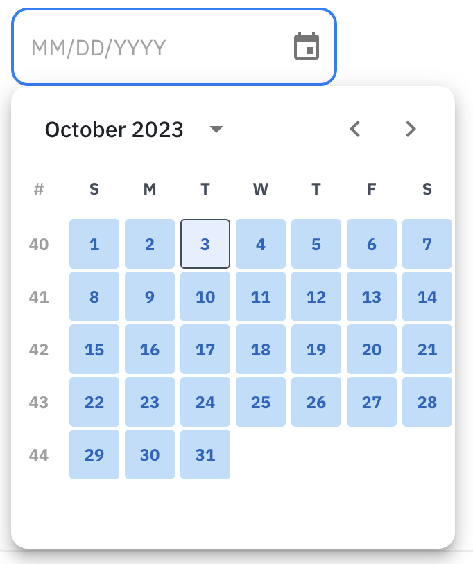The width and height of the screenshot is (473, 564).
Task: Select the last Saturday, October 28
Action: coord(427,402)
